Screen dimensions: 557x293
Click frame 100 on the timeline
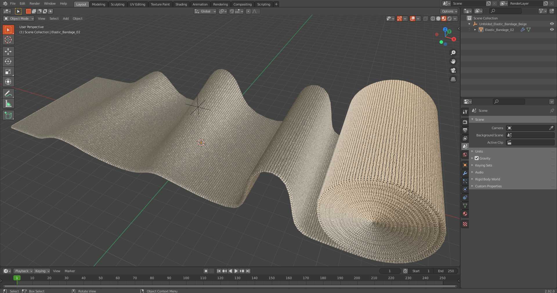coord(186,278)
